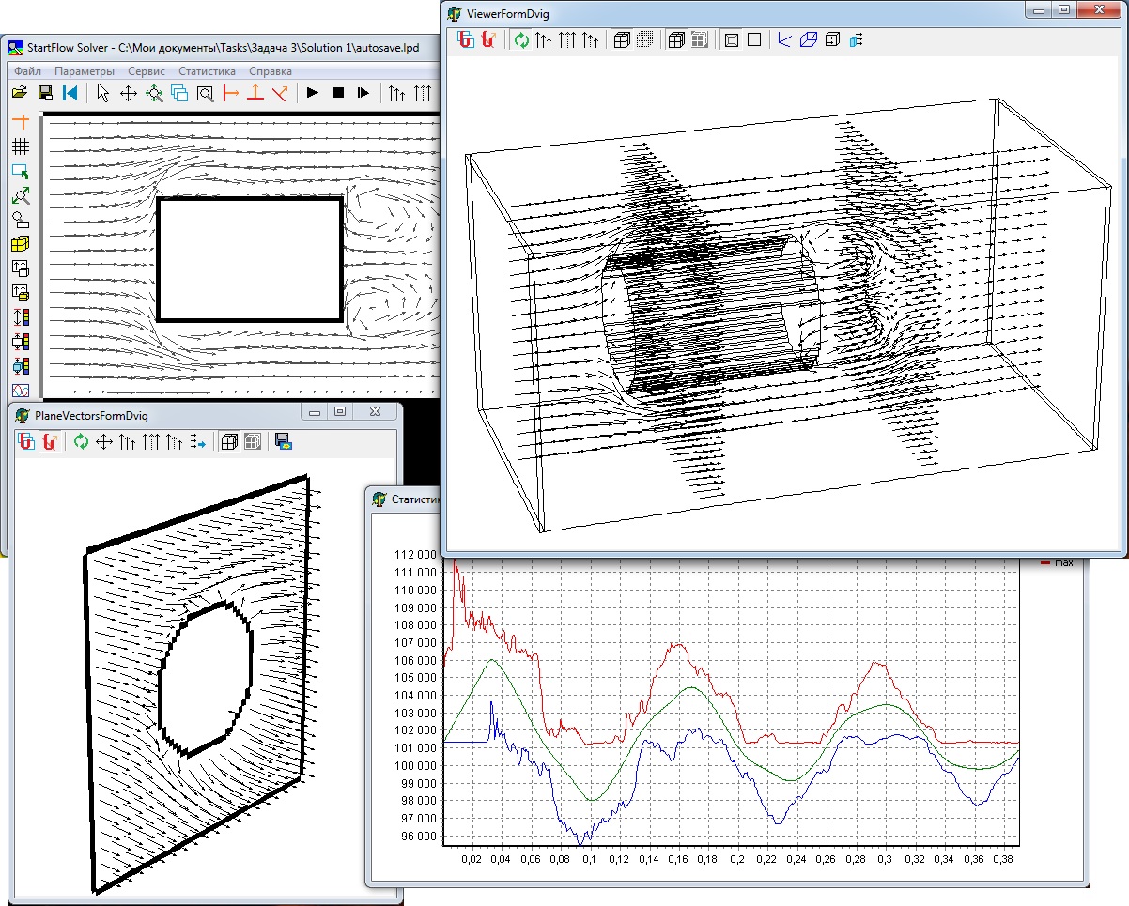Click the red arrow icon in ViewerFormDvig toolbar
This screenshot has height=906, width=1129.
click(x=488, y=39)
